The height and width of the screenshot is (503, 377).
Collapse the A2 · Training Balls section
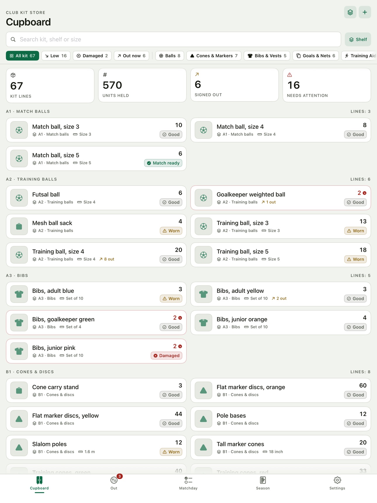tap(32, 179)
